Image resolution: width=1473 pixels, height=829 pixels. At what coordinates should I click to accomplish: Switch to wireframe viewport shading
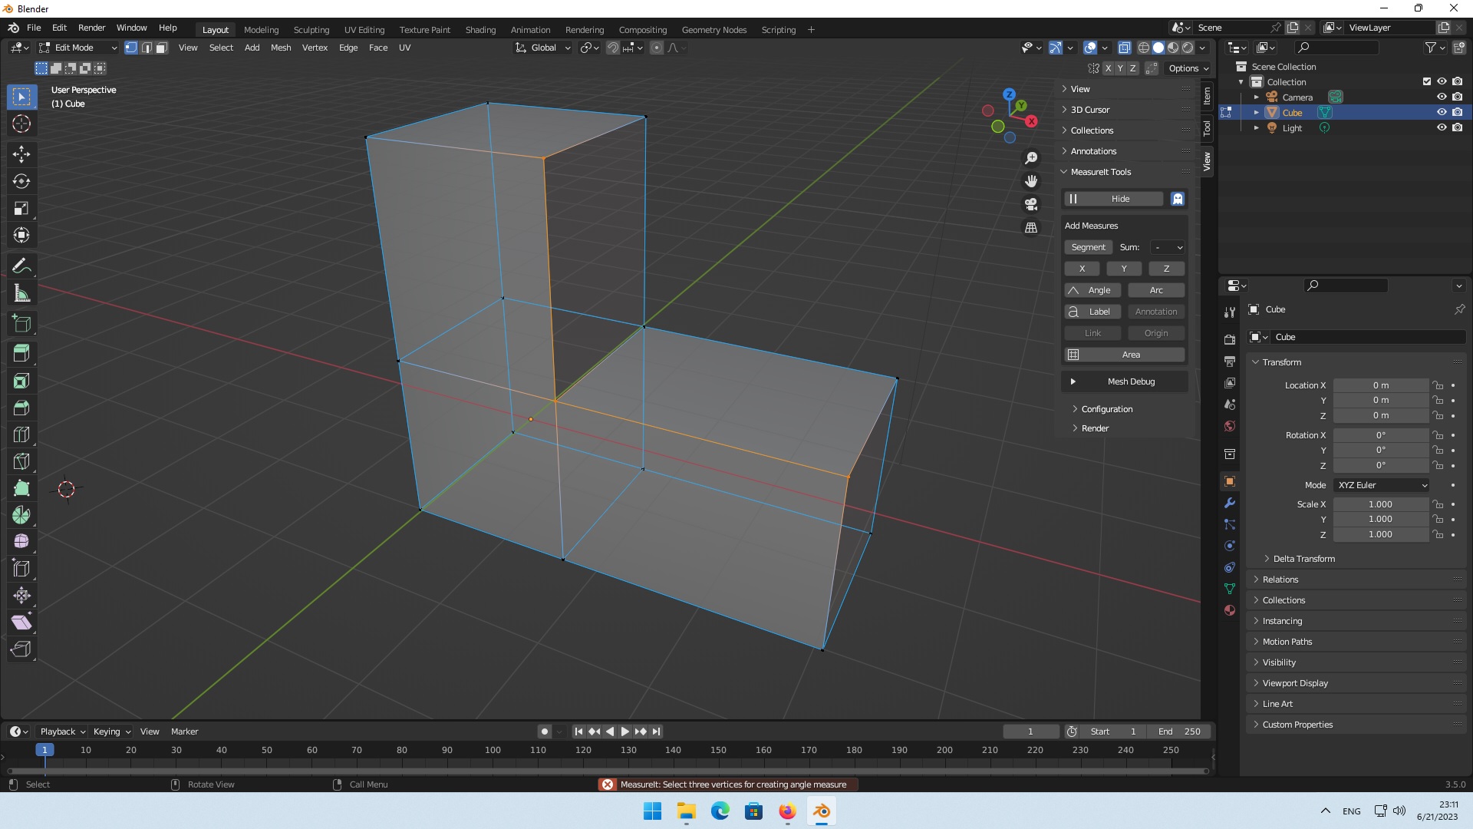tap(1144, 48)
